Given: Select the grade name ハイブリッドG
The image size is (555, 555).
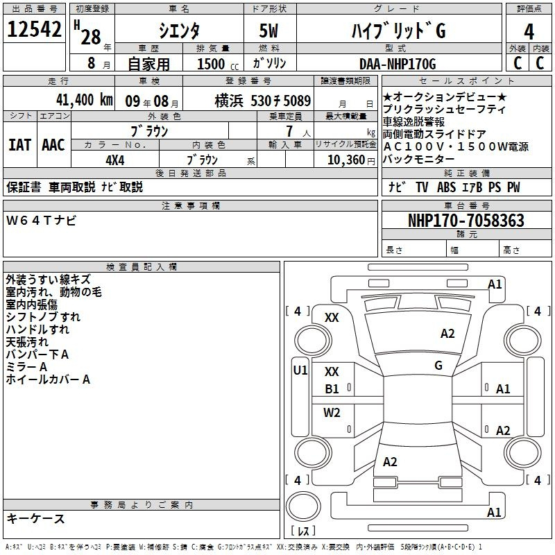Looking at the screenshot, I should 396,32.
